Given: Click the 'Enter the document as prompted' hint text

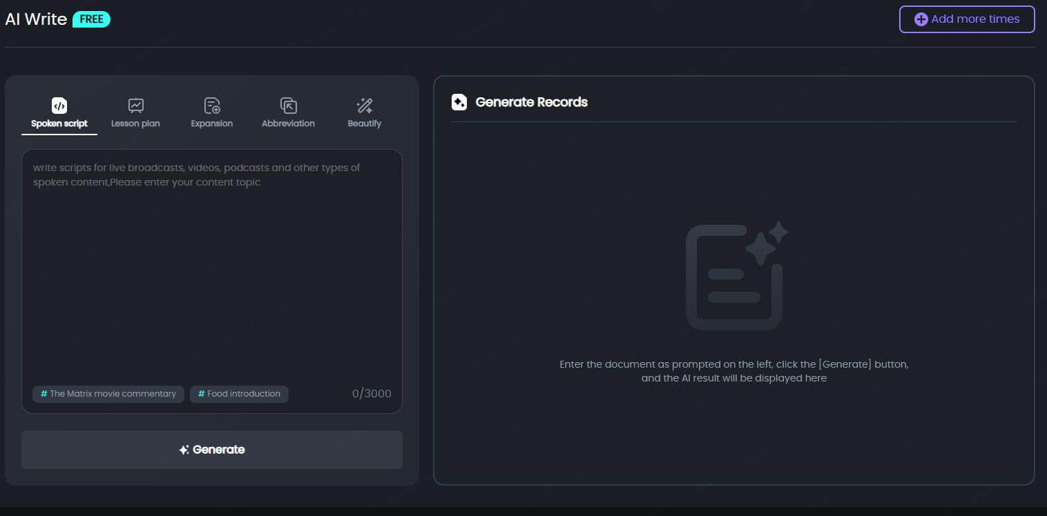Looking at the screenshot, I should tap(734, 371).
